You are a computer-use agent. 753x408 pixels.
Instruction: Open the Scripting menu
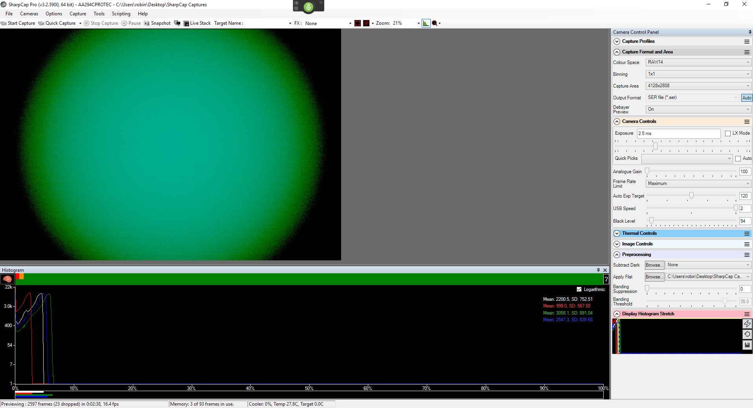tap(121, 14)
